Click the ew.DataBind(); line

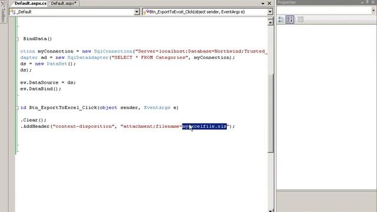tap(41, 89)
